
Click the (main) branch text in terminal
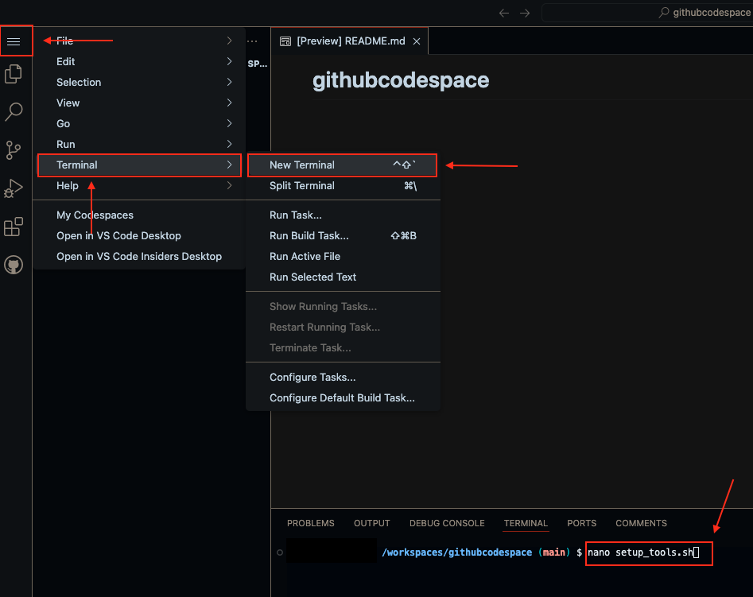[553, 552]
